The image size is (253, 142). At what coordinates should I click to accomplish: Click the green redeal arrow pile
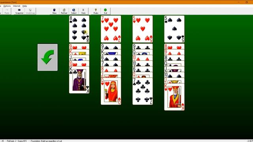pos(47,57)
